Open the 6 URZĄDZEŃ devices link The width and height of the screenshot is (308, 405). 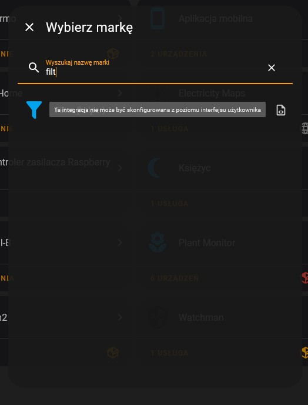(x=175, y=278)
